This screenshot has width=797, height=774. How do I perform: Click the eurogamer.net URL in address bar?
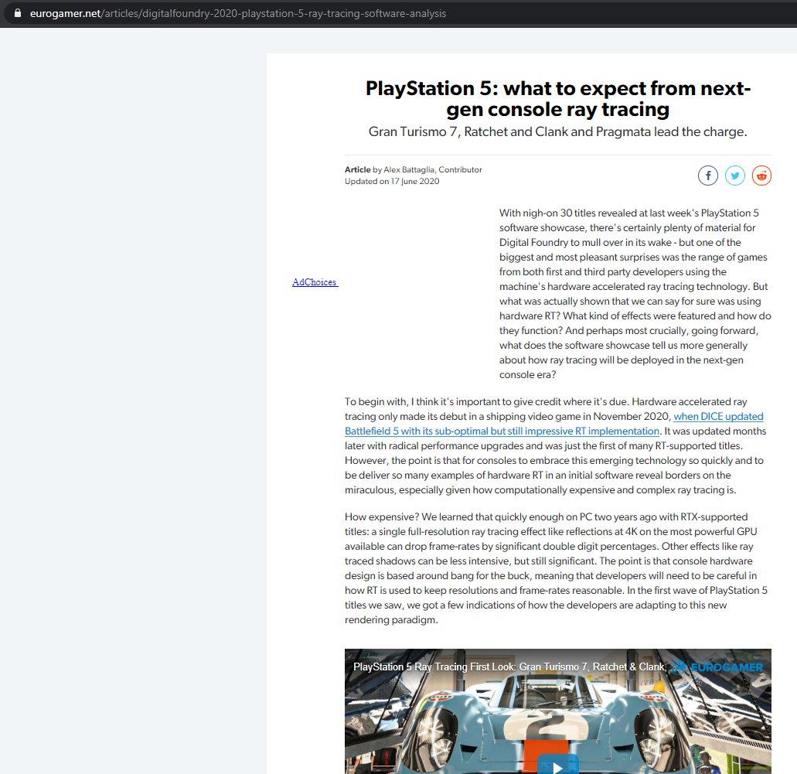tap(238, 14)
